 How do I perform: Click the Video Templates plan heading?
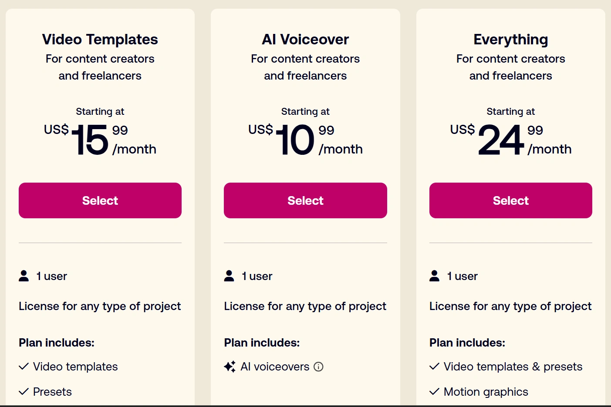100,40
